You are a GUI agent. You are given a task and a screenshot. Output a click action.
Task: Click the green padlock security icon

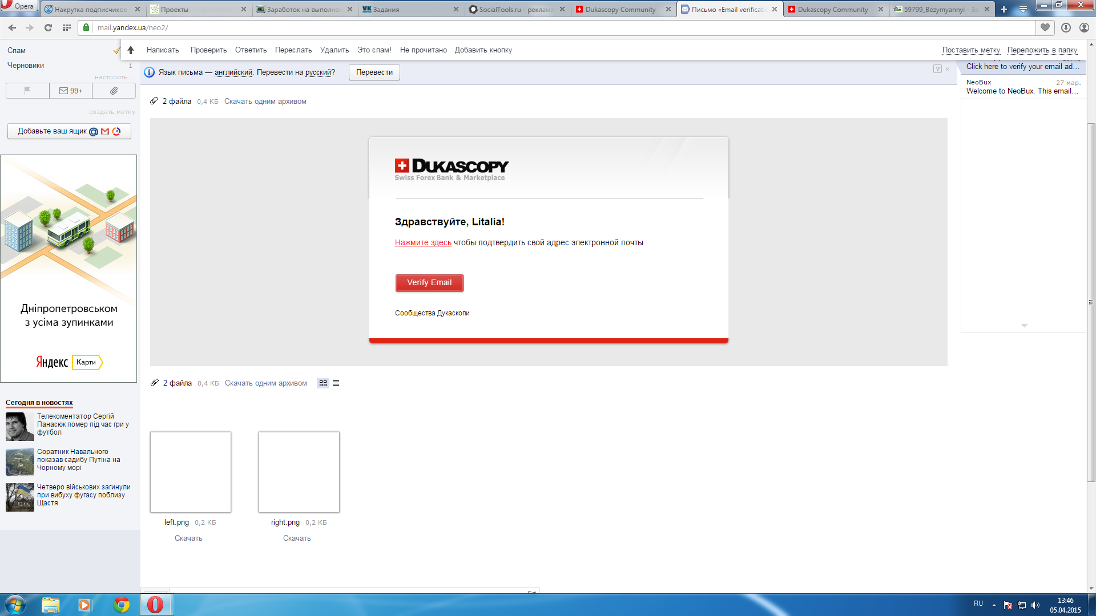click(x=86, y=27)
